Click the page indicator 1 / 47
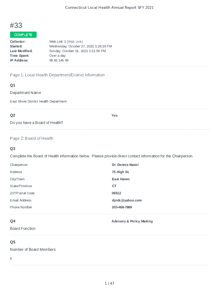The width and height of the screenshot is (219, 291). pos(109,283)
